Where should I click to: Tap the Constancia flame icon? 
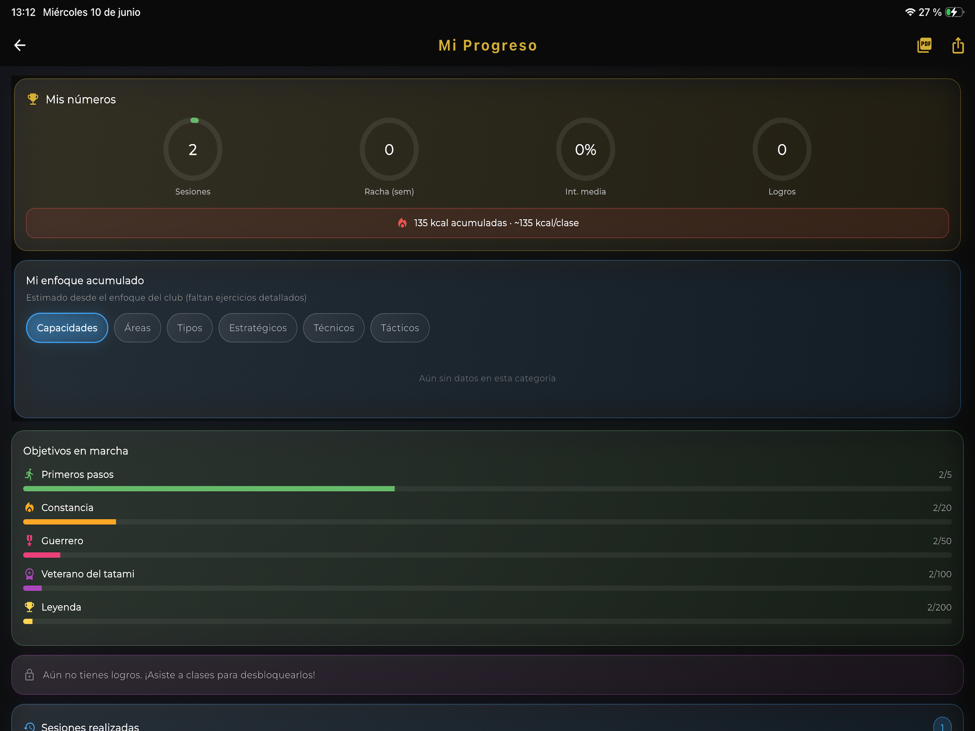[29, 508]
